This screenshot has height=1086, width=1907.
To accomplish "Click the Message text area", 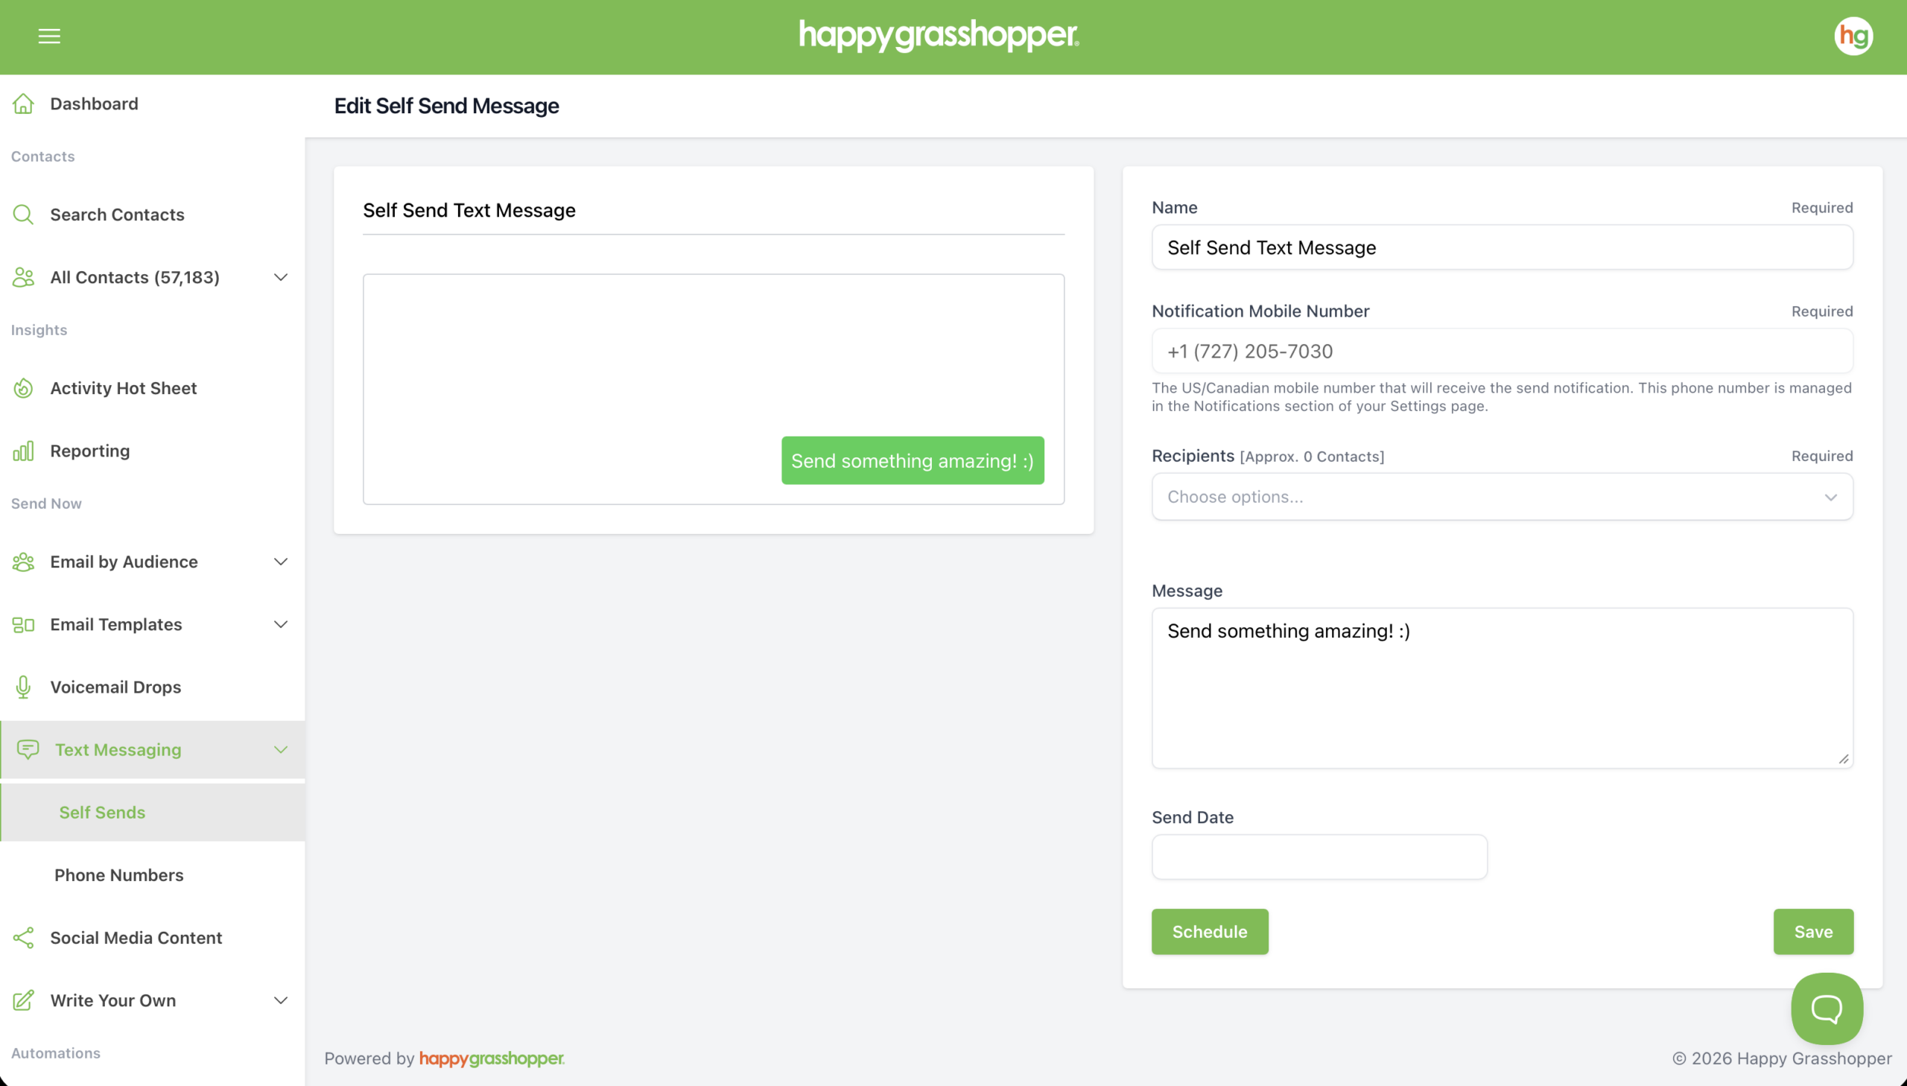I will [1501, 688].
